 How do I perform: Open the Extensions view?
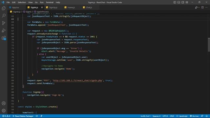click(x=4, y=38)
